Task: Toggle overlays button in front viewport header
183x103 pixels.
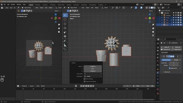Action: tap(141, 8)
